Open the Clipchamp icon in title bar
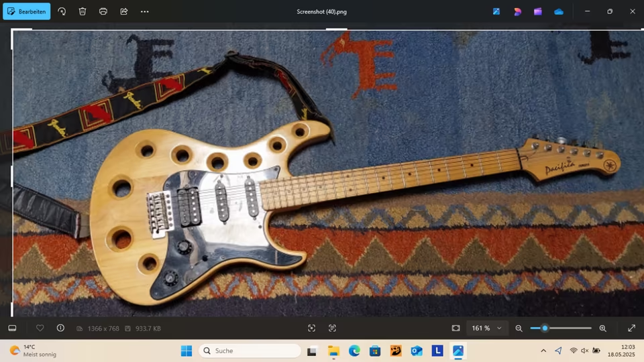 point(538,11)
